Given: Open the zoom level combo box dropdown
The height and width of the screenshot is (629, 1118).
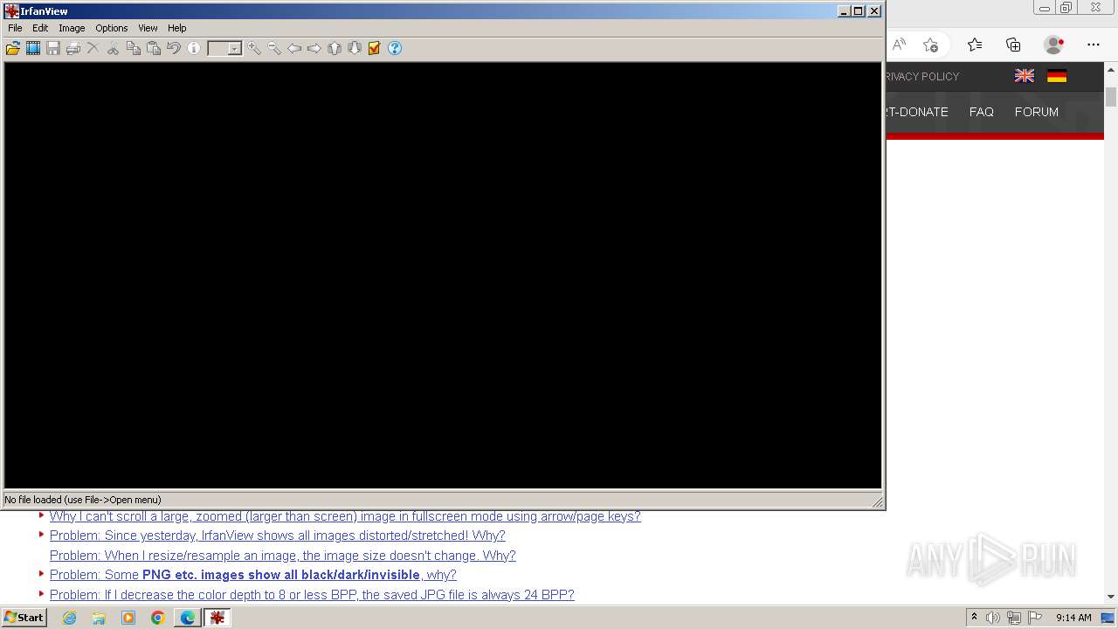Looking at the screenshot, I should click(x=235, y=49).
